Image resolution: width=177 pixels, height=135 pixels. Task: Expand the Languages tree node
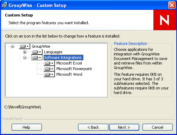(25, 52)
